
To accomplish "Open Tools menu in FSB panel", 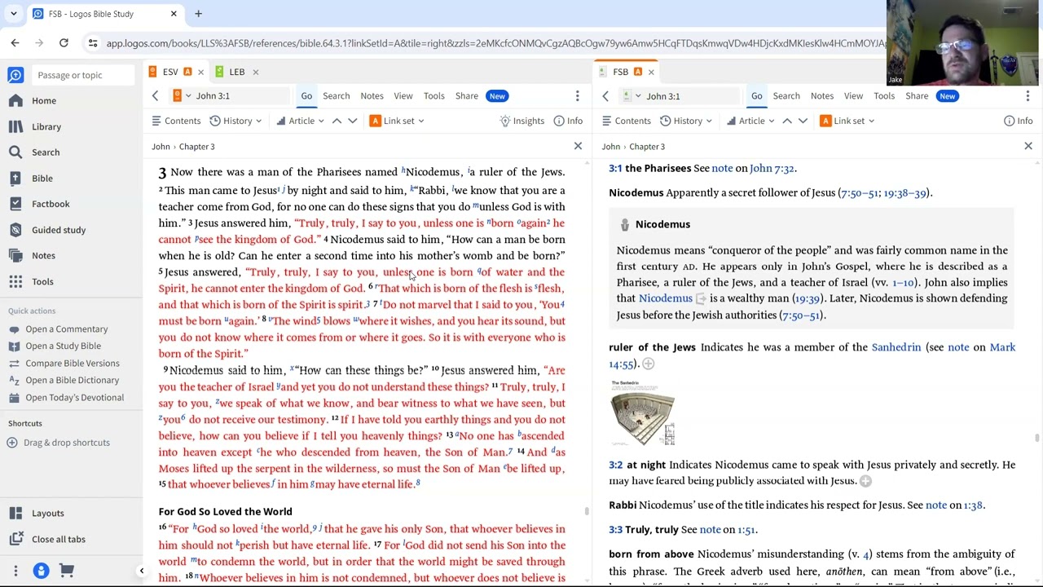I will [x=884, y=96].
